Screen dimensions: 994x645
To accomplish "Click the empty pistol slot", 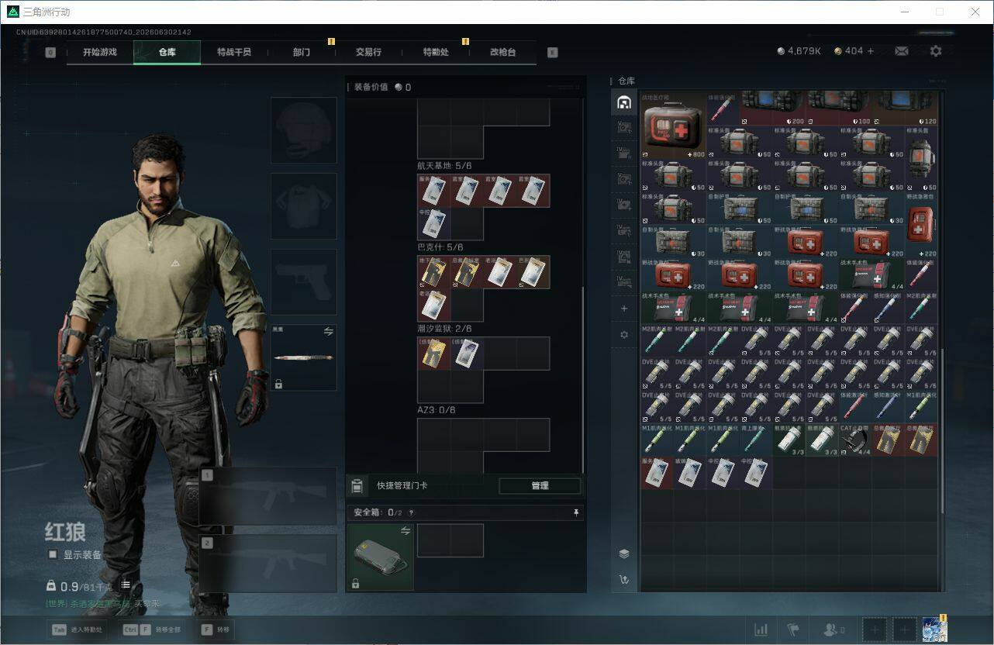I will pyautogui.click(x=304, y=281).
